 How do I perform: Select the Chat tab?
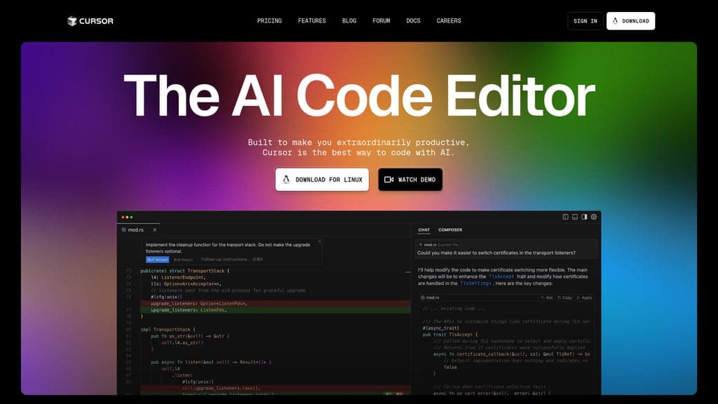(424, 230)
